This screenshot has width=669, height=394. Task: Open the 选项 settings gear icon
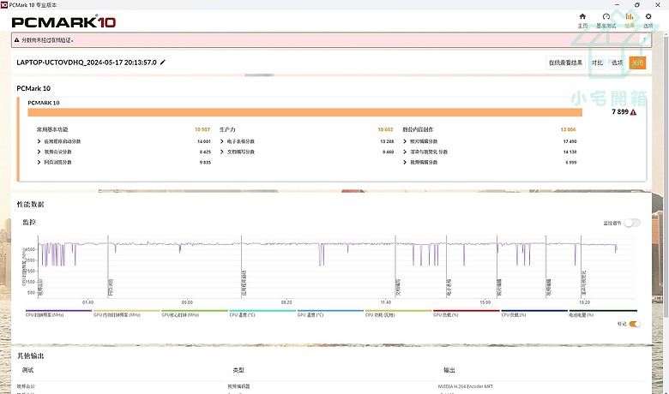coord(648,16)
